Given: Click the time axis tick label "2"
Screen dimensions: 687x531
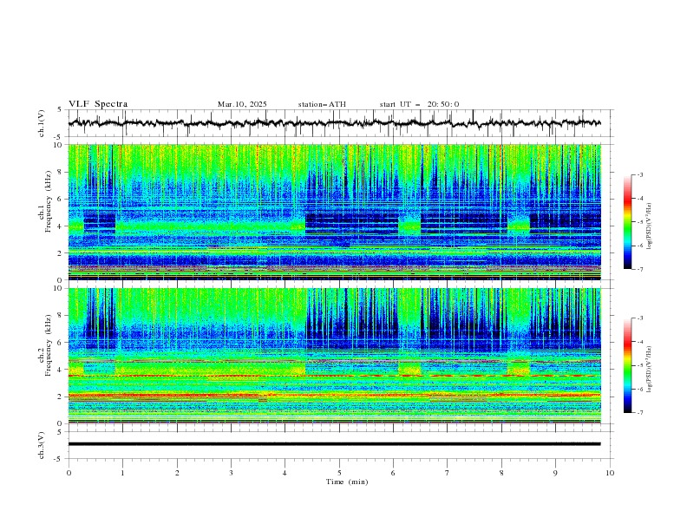Looking at the screenshot, I should click(177, 473).
